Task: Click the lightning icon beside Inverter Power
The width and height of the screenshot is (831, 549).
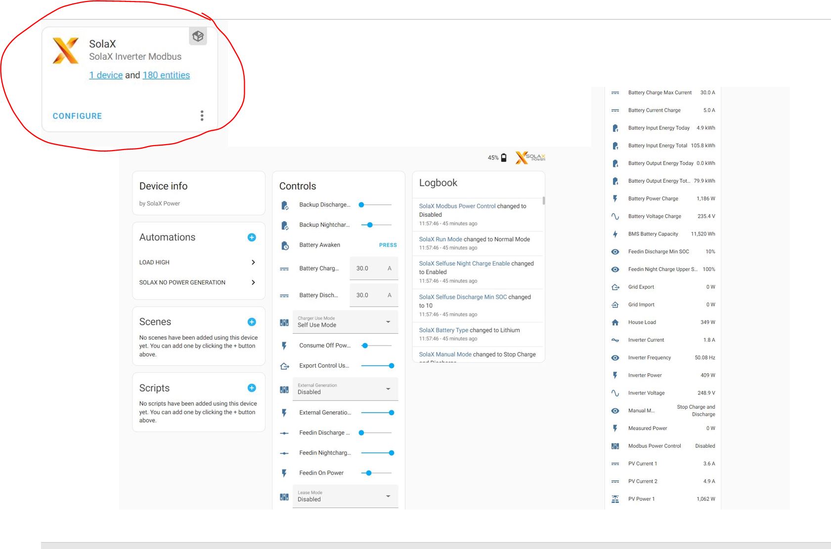Action: tap(615, 375)
